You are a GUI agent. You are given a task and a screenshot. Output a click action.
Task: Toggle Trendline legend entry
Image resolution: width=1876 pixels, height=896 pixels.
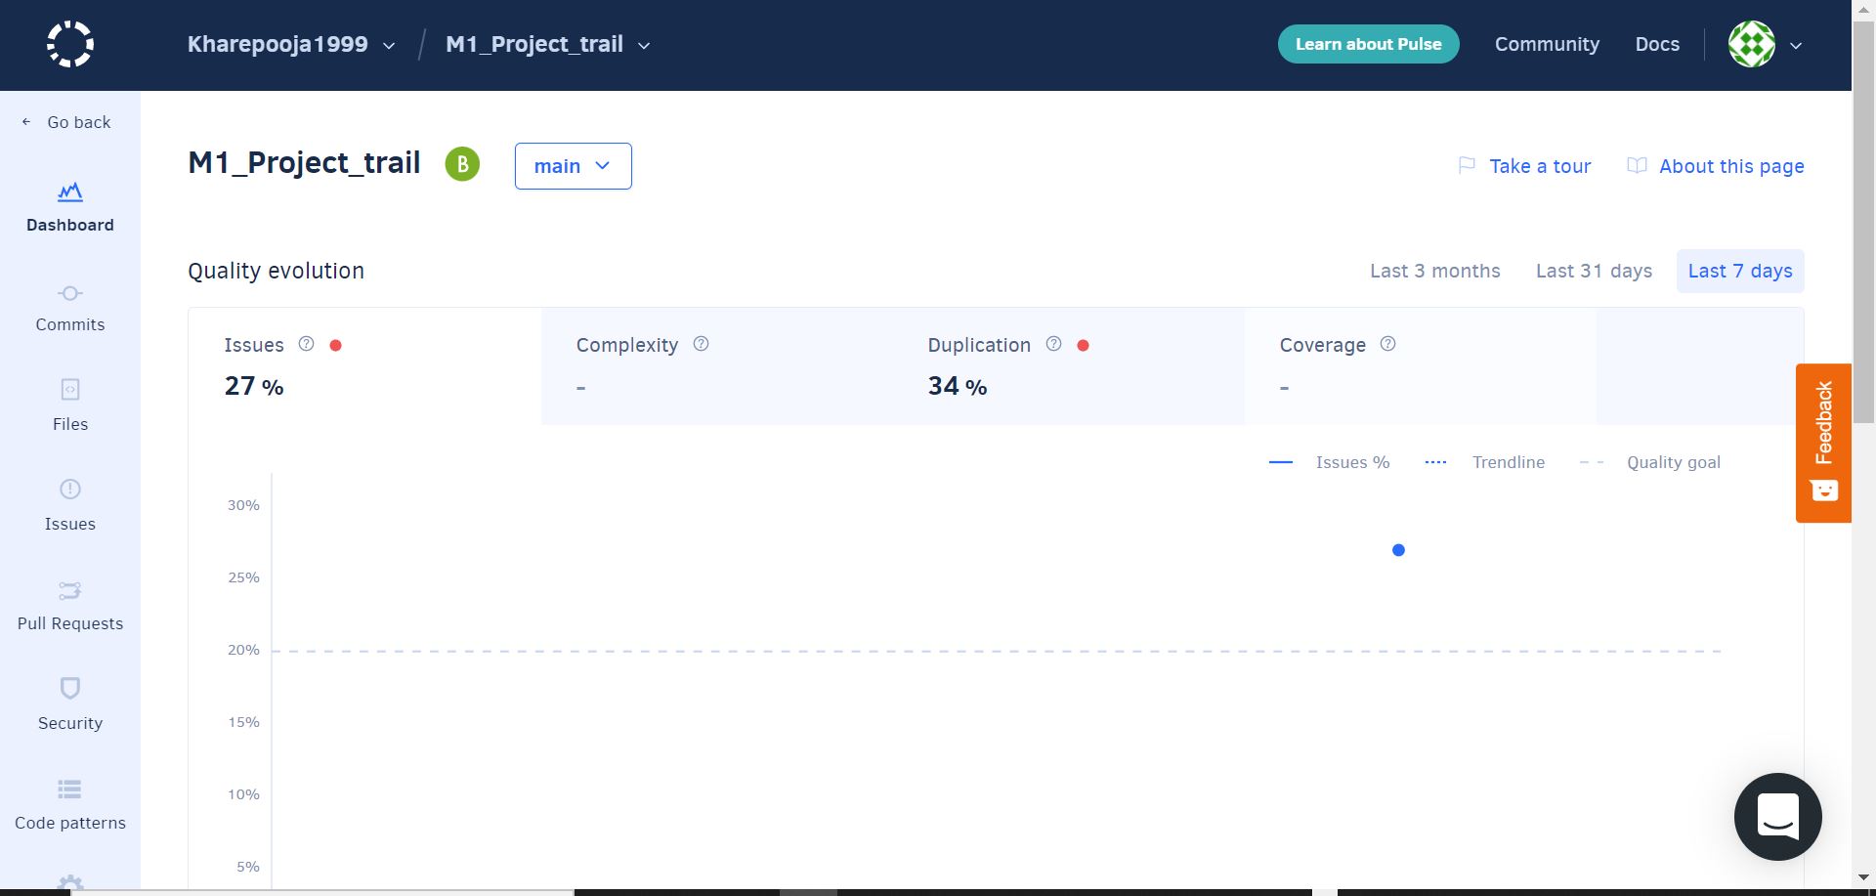tap(1484, 462)
